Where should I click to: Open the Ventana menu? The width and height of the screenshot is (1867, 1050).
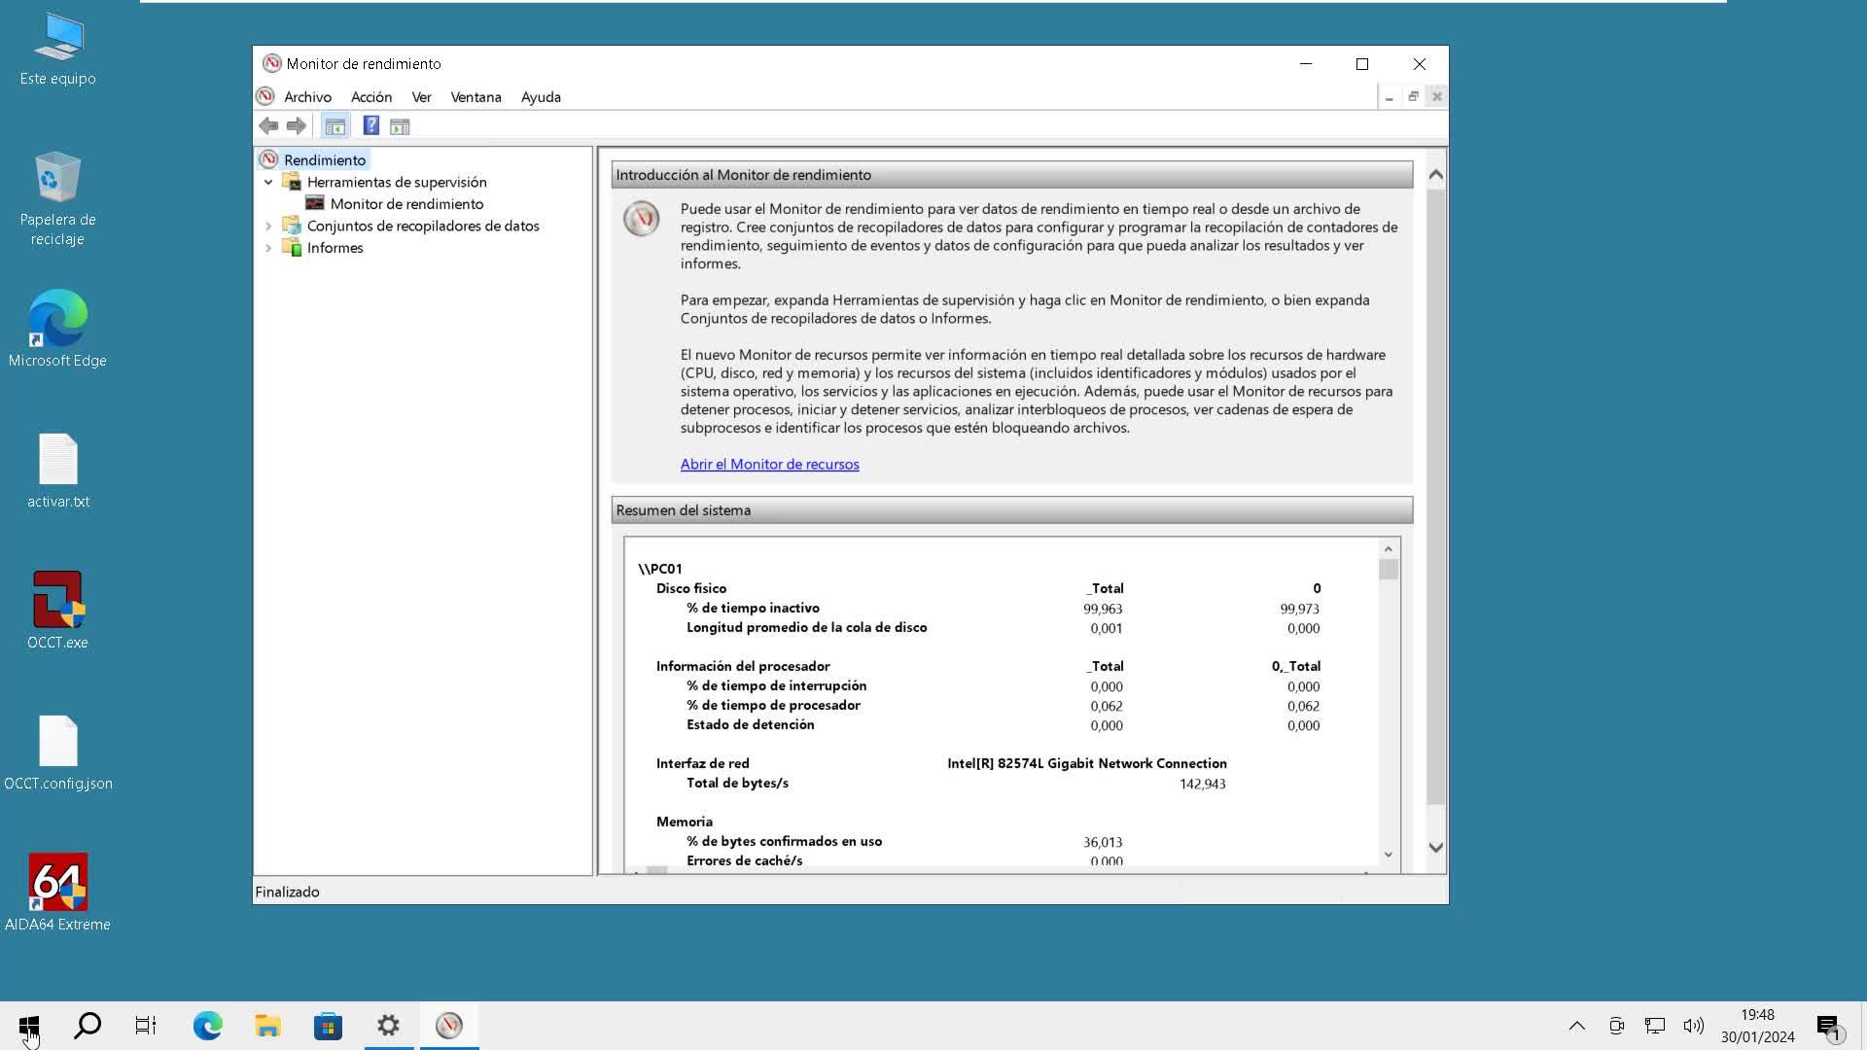click(x=476, y=97)
